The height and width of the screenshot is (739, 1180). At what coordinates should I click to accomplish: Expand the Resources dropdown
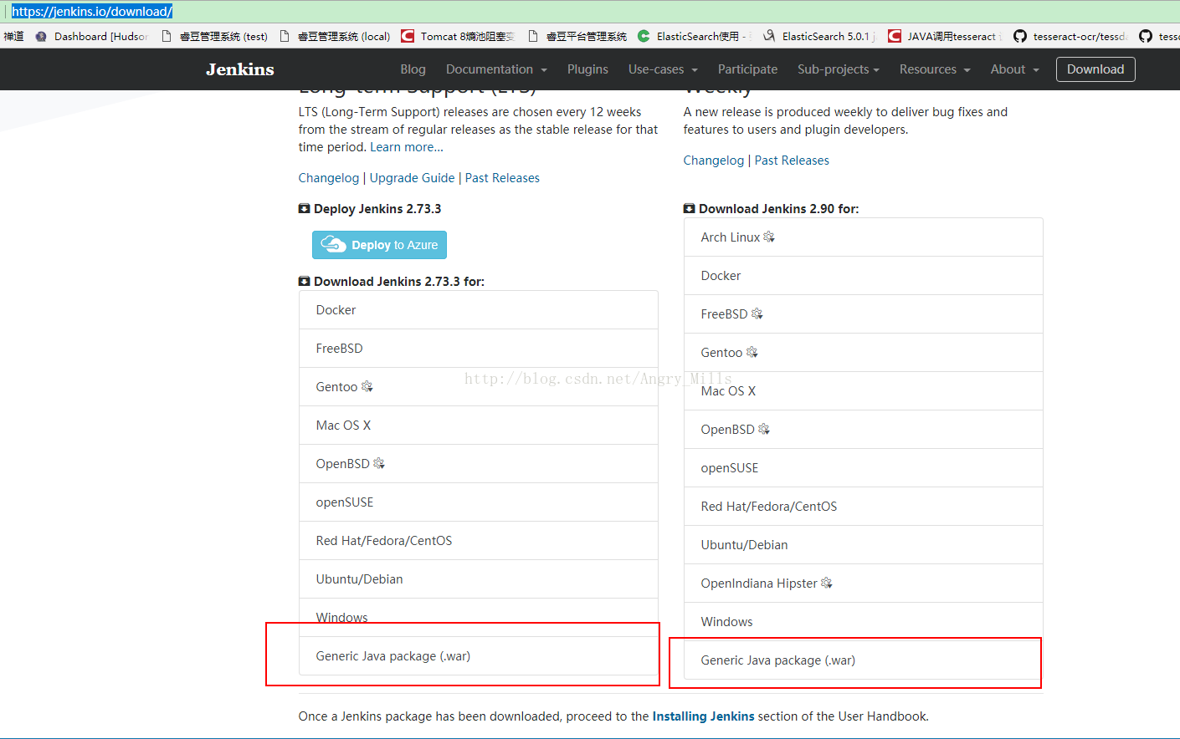(935, 69)
